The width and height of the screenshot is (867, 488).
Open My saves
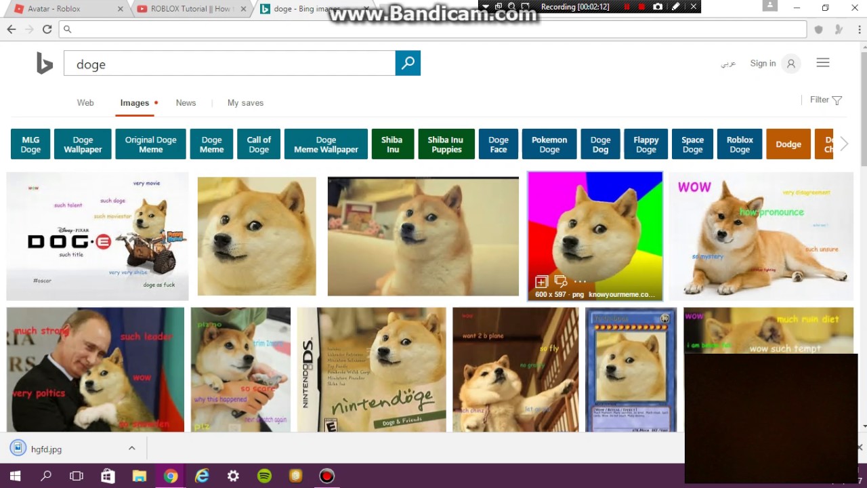(245, 103)
